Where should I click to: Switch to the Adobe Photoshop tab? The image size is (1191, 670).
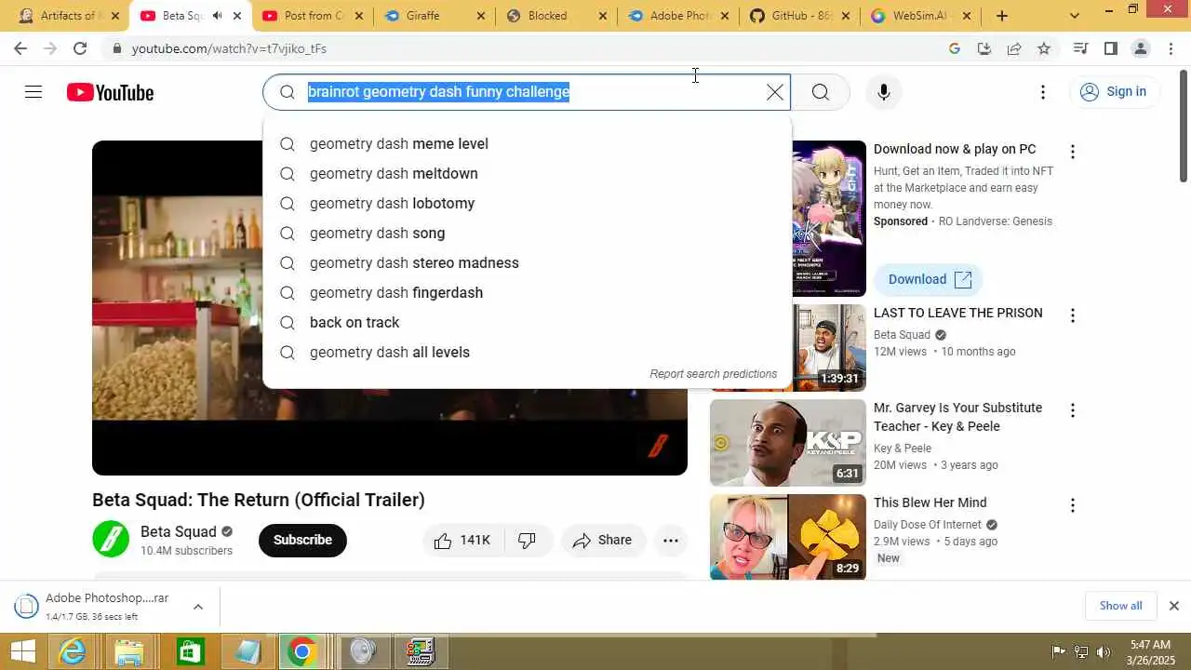pos(679,16)
